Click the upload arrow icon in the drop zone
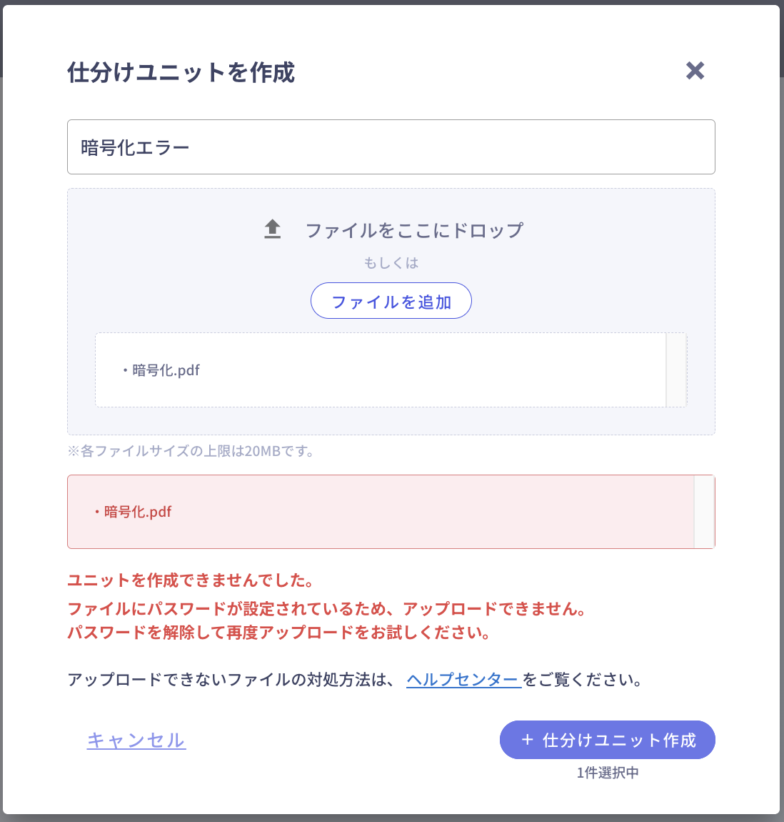This screenshot has width=784, height=822. click(273, 229)
